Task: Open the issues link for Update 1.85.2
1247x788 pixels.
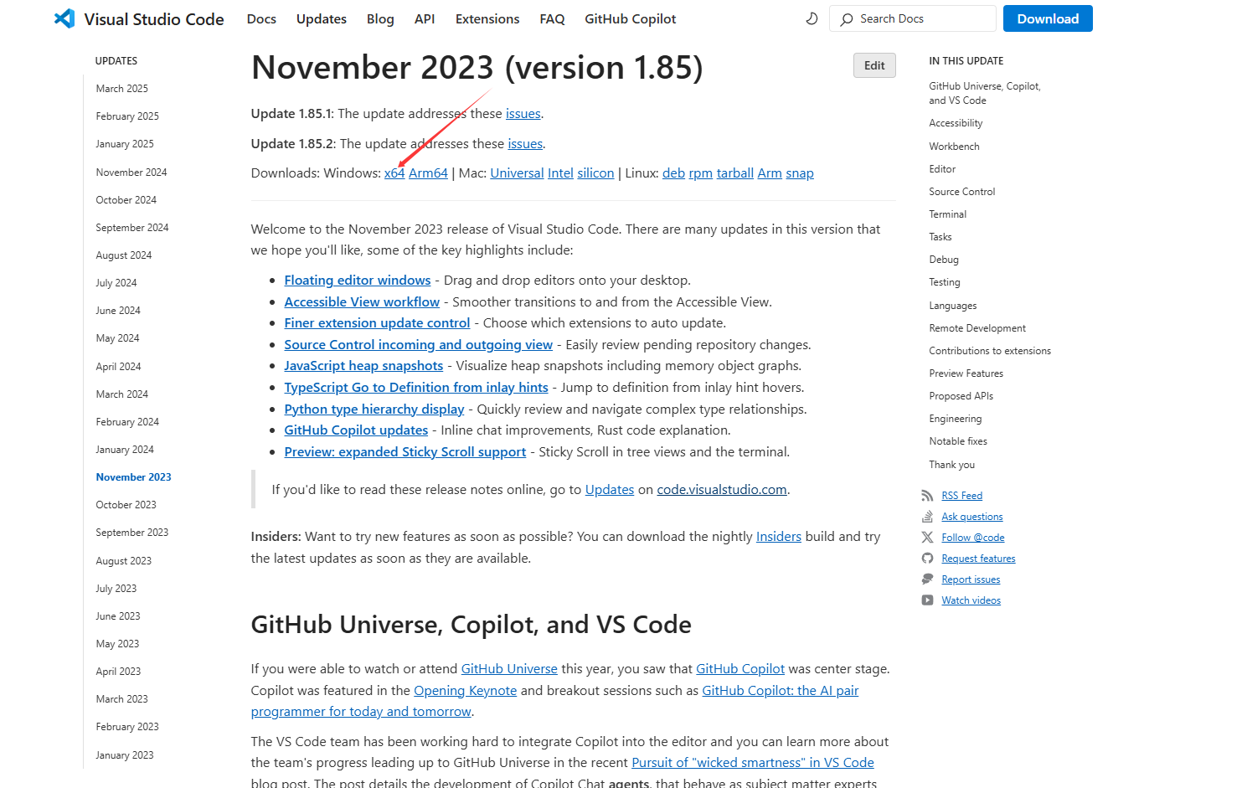Action: [525, 144]
